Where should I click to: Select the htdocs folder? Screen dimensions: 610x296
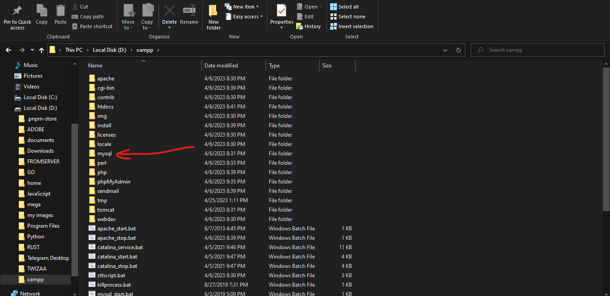tap(105, 107)
